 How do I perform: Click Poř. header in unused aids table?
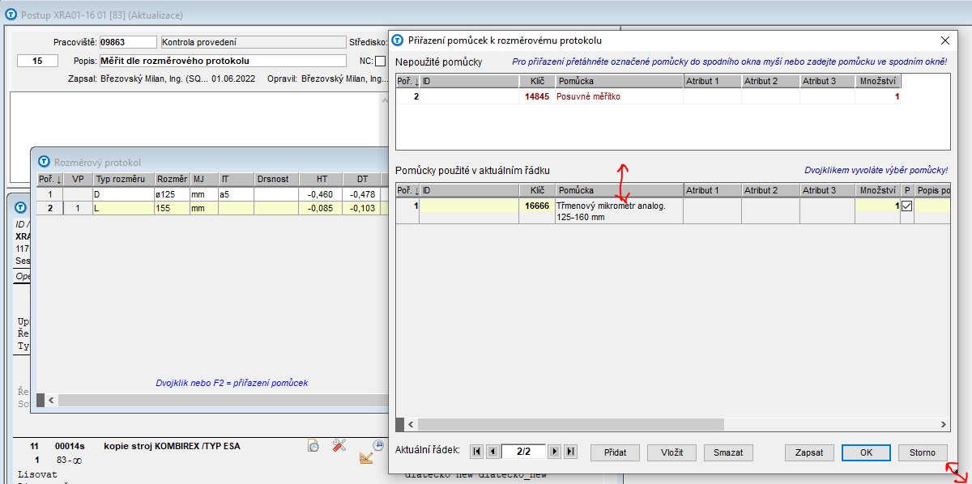coord(407,81)
